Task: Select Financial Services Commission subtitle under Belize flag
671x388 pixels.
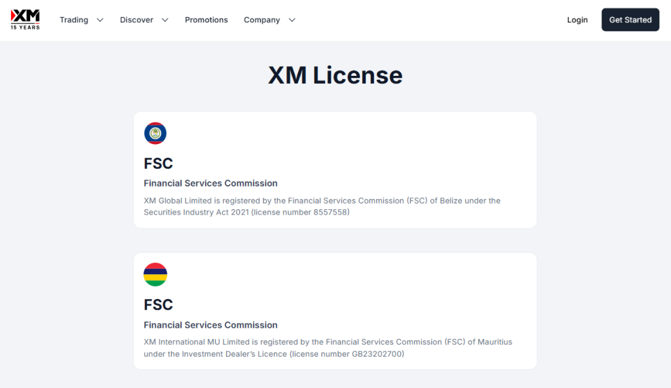Action: pyautogui.click(x=210, y=183)
